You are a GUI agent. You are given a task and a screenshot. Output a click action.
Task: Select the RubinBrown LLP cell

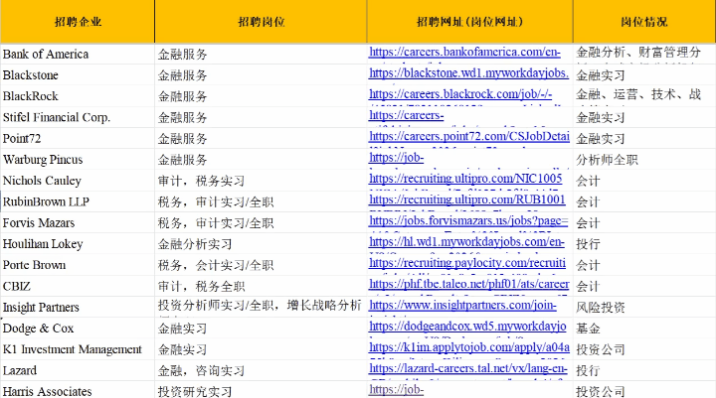(x=78, y=201)
